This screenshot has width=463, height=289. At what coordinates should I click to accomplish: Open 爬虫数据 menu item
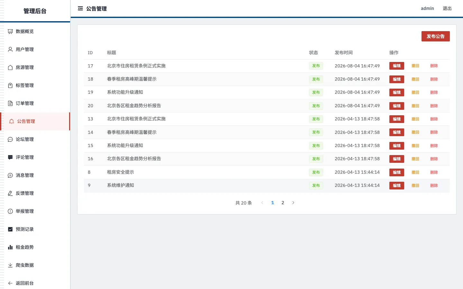coord(35,265)
